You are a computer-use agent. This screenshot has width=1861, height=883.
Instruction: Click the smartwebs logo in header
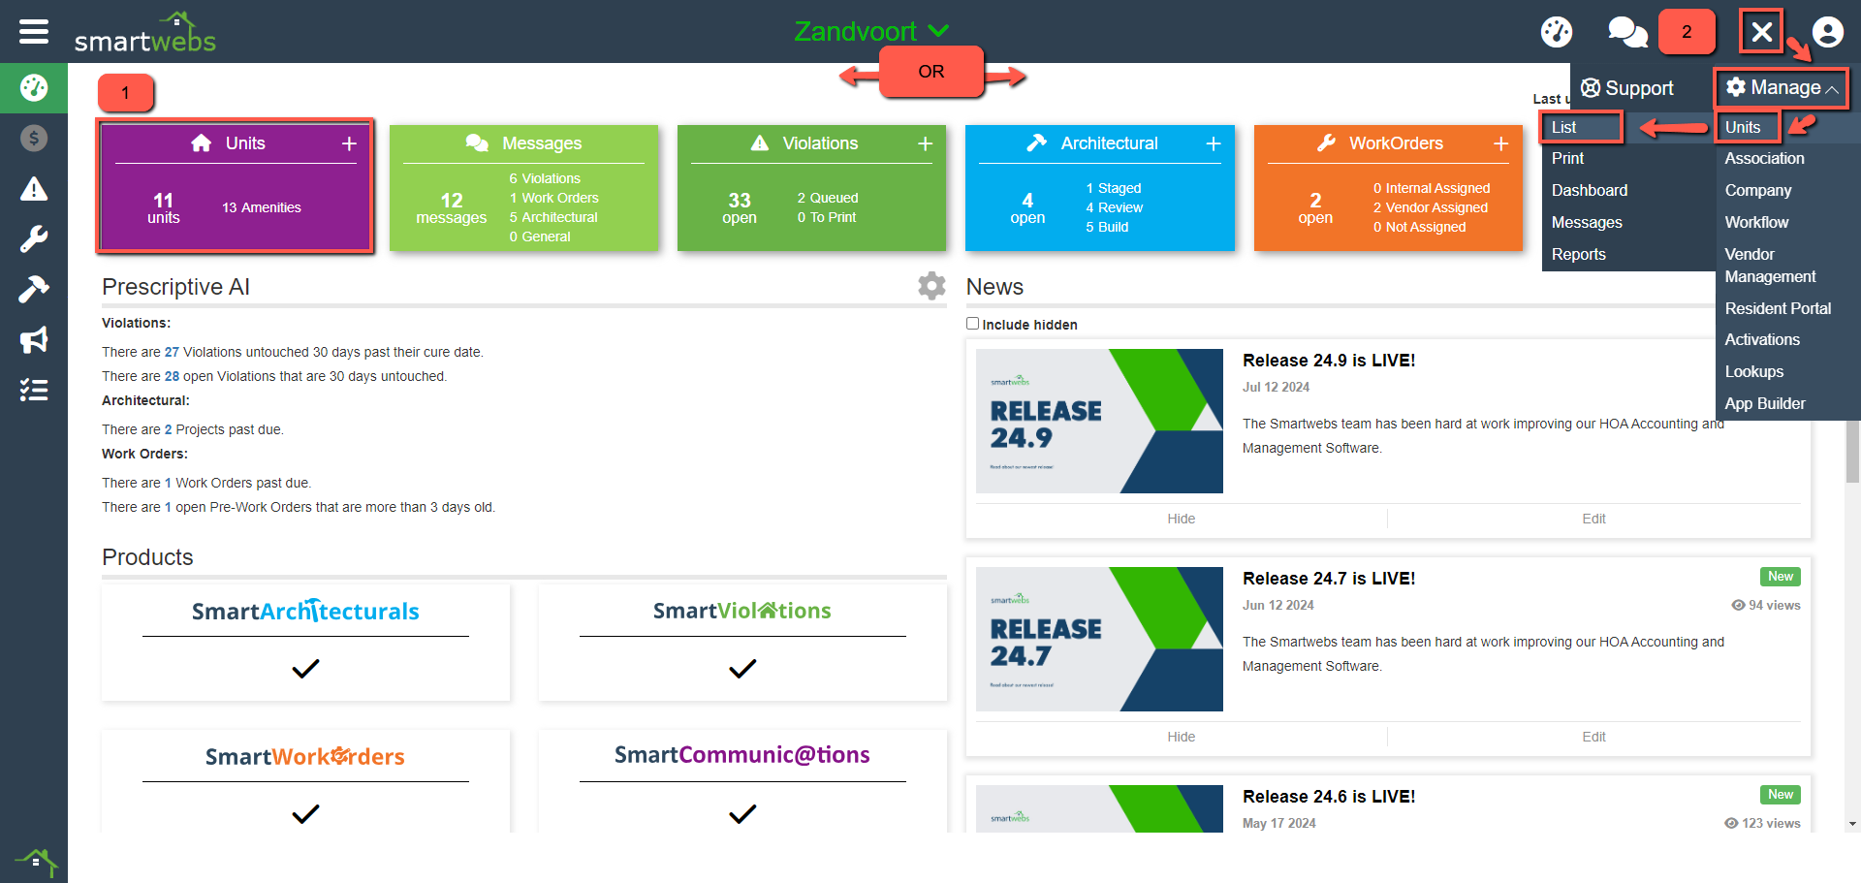coord(145,32)
